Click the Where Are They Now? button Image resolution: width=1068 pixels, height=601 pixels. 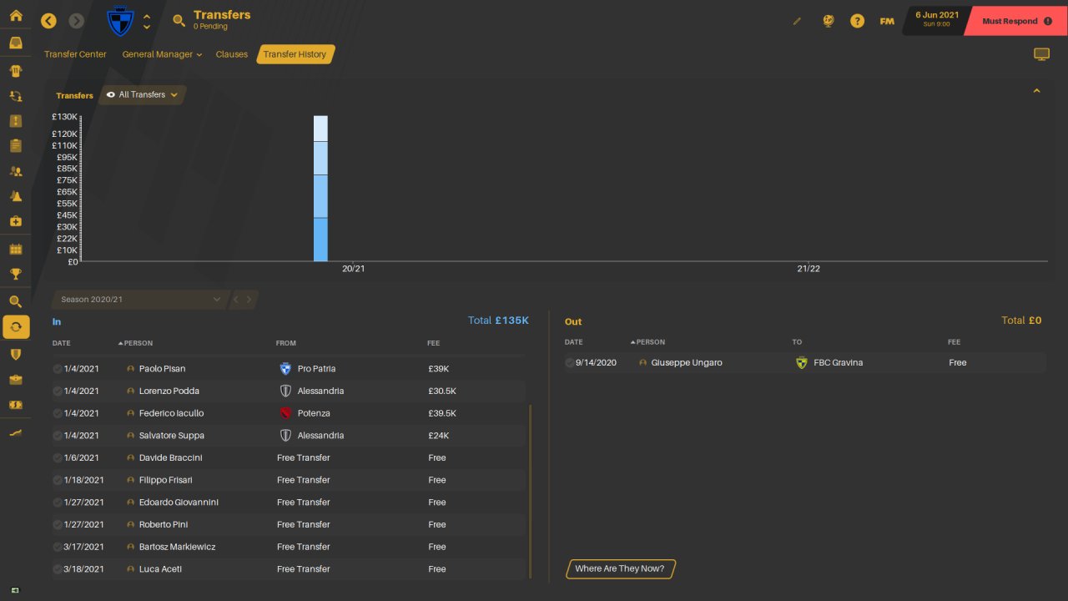tap(620, 568)
